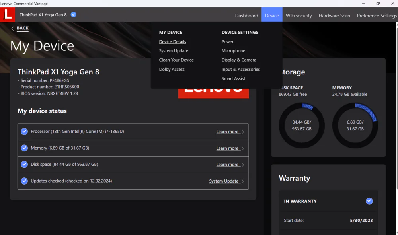
Task: Click the Memory row status check icon
Action: coord(24,148)
